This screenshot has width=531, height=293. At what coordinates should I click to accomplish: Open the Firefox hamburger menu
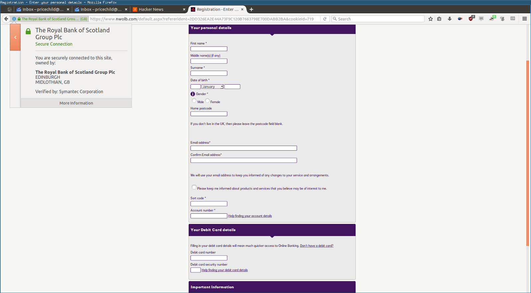coord(525,19)
